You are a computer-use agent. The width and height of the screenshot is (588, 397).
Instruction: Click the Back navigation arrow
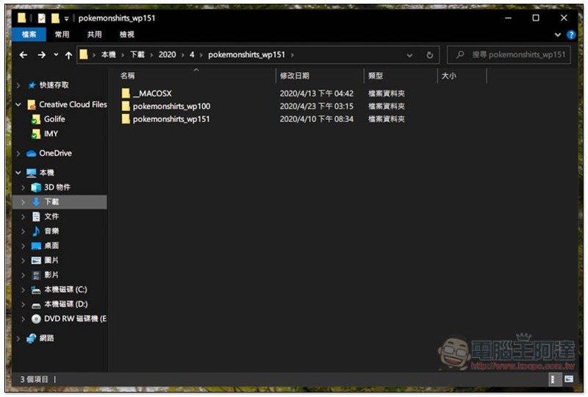[x=24, y=55]
